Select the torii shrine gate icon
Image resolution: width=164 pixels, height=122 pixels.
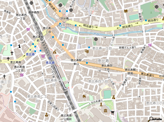coord(112,112)
